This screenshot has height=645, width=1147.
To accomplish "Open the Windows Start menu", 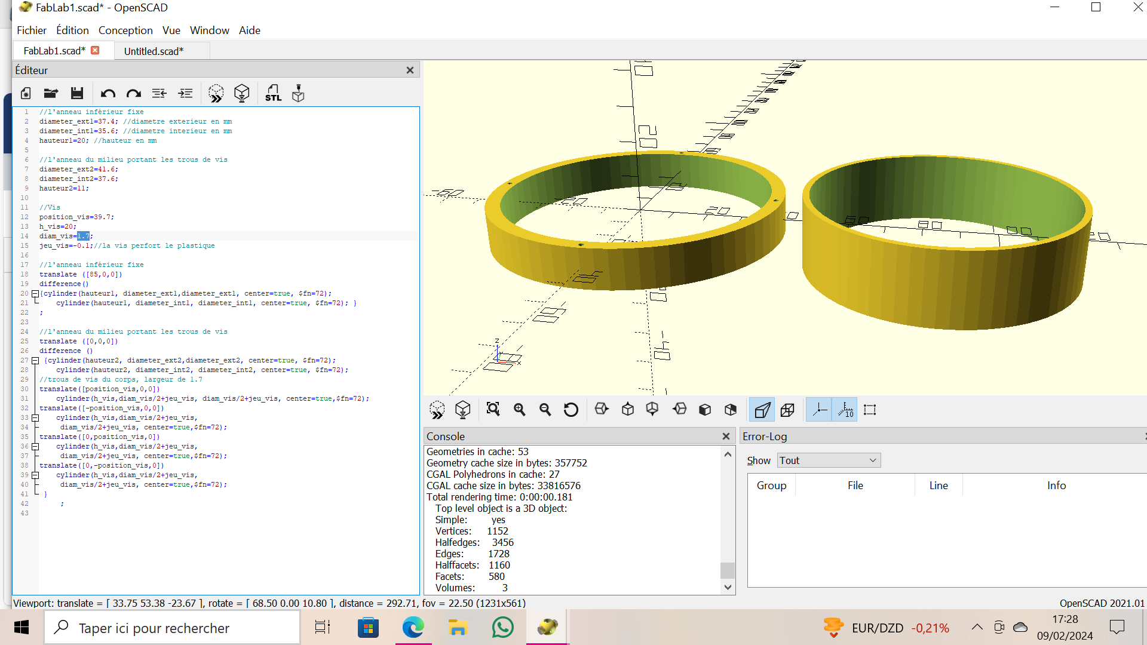I will [x=22, y=628].
